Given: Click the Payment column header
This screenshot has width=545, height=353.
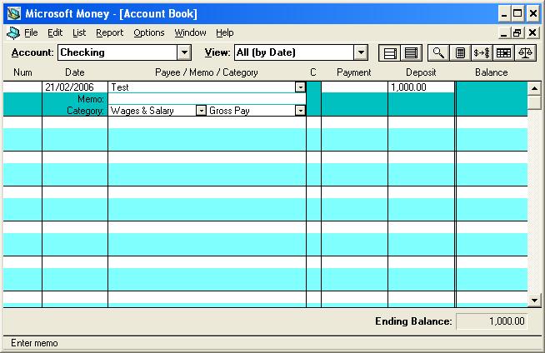Looking at the screenshot, I should (354, 72).
